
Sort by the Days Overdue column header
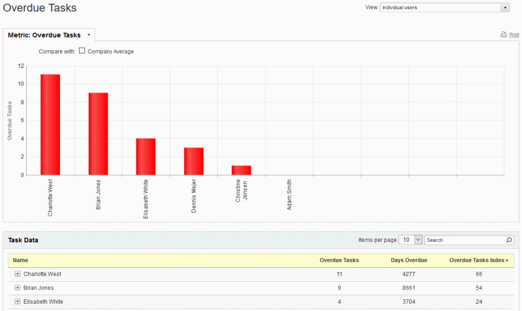[409, 260]
